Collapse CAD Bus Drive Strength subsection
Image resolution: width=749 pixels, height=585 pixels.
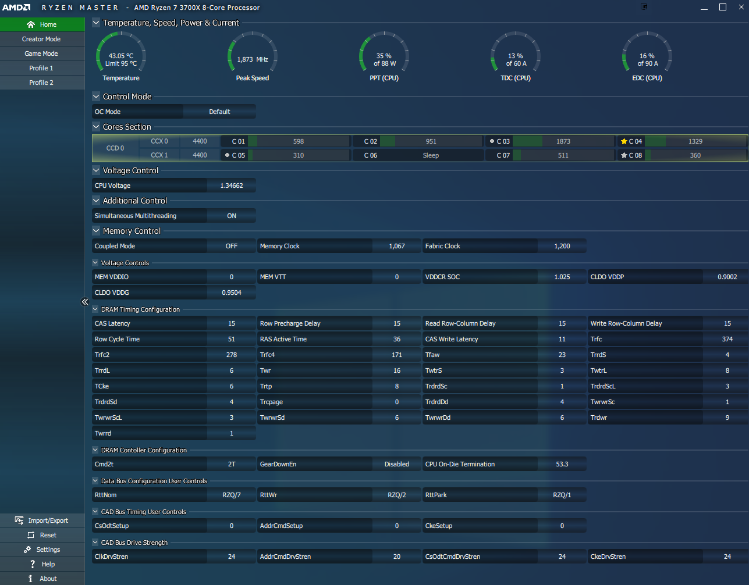pyautogui.click(x=95, y=543)
